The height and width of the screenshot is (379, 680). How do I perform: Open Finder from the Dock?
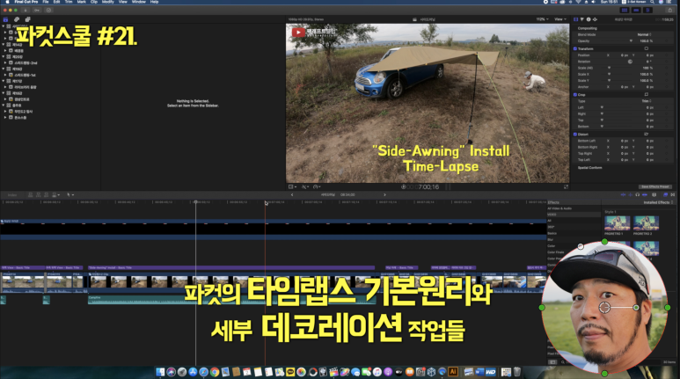click(x=160, y=372)
